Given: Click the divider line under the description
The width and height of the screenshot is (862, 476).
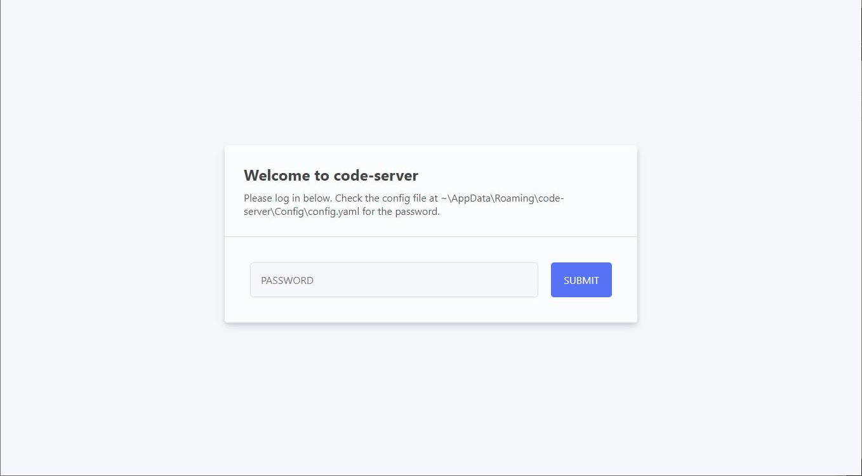Looking at the screenshot, I should coord(431,236).
